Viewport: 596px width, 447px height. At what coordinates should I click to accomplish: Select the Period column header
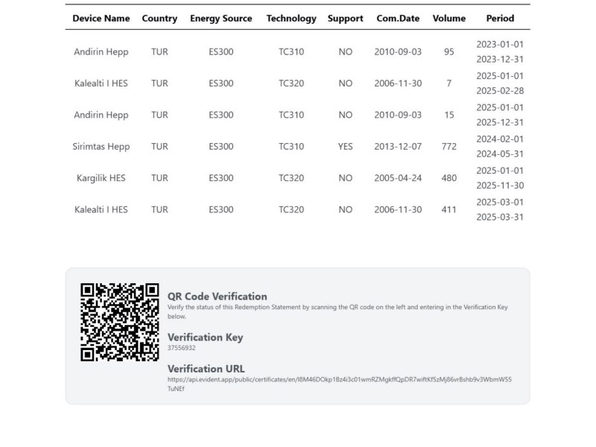pyautogui.click(x=500, y=18)
